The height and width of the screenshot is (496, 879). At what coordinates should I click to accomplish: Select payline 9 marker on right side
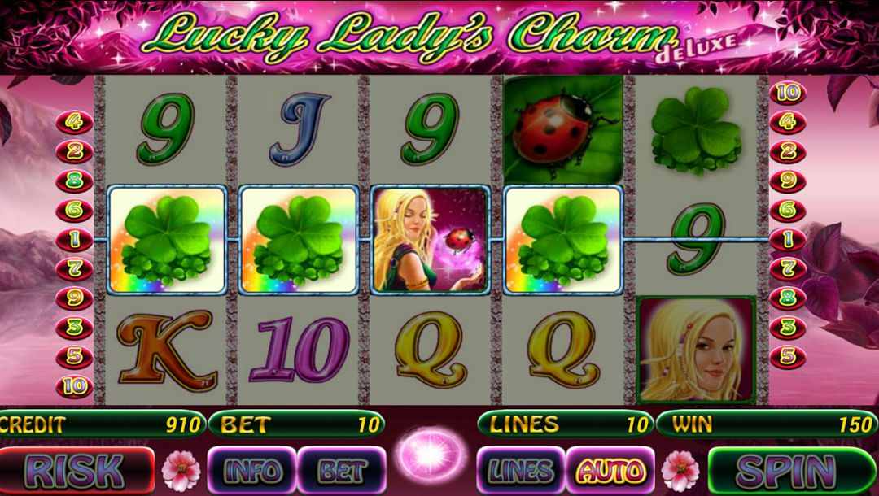click(x=788, y=181)
